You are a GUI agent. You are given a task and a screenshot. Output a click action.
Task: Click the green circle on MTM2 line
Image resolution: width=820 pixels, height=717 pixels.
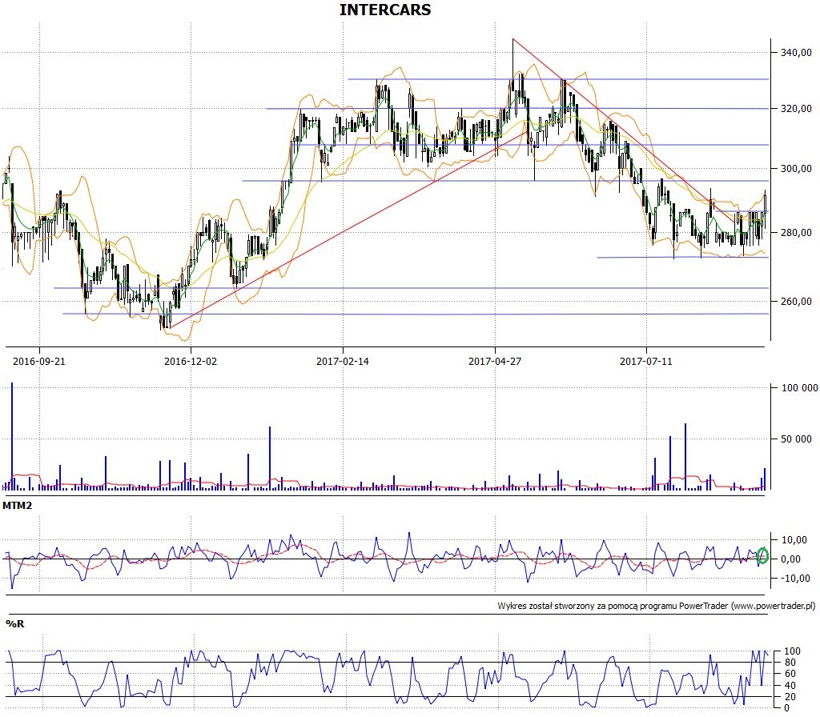[762, 555]
